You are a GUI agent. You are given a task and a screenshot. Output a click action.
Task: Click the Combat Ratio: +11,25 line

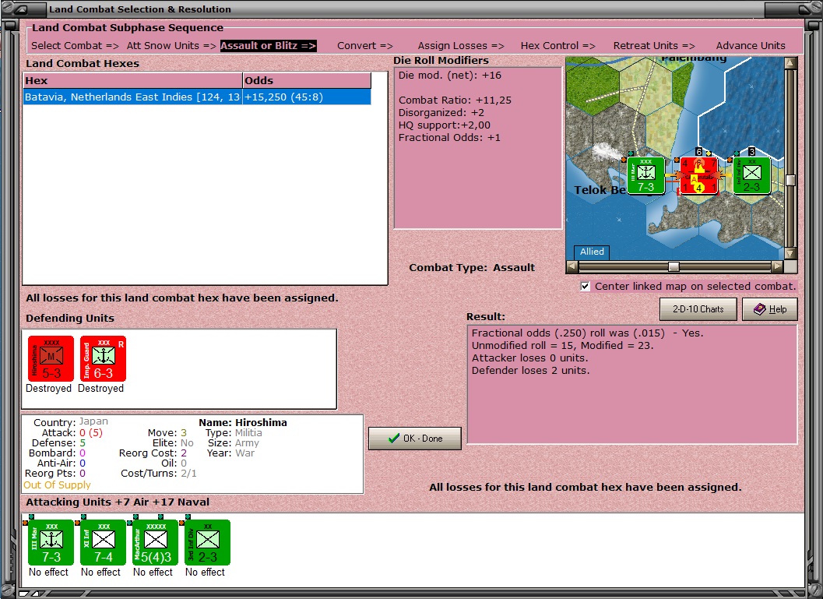(455, 100)
